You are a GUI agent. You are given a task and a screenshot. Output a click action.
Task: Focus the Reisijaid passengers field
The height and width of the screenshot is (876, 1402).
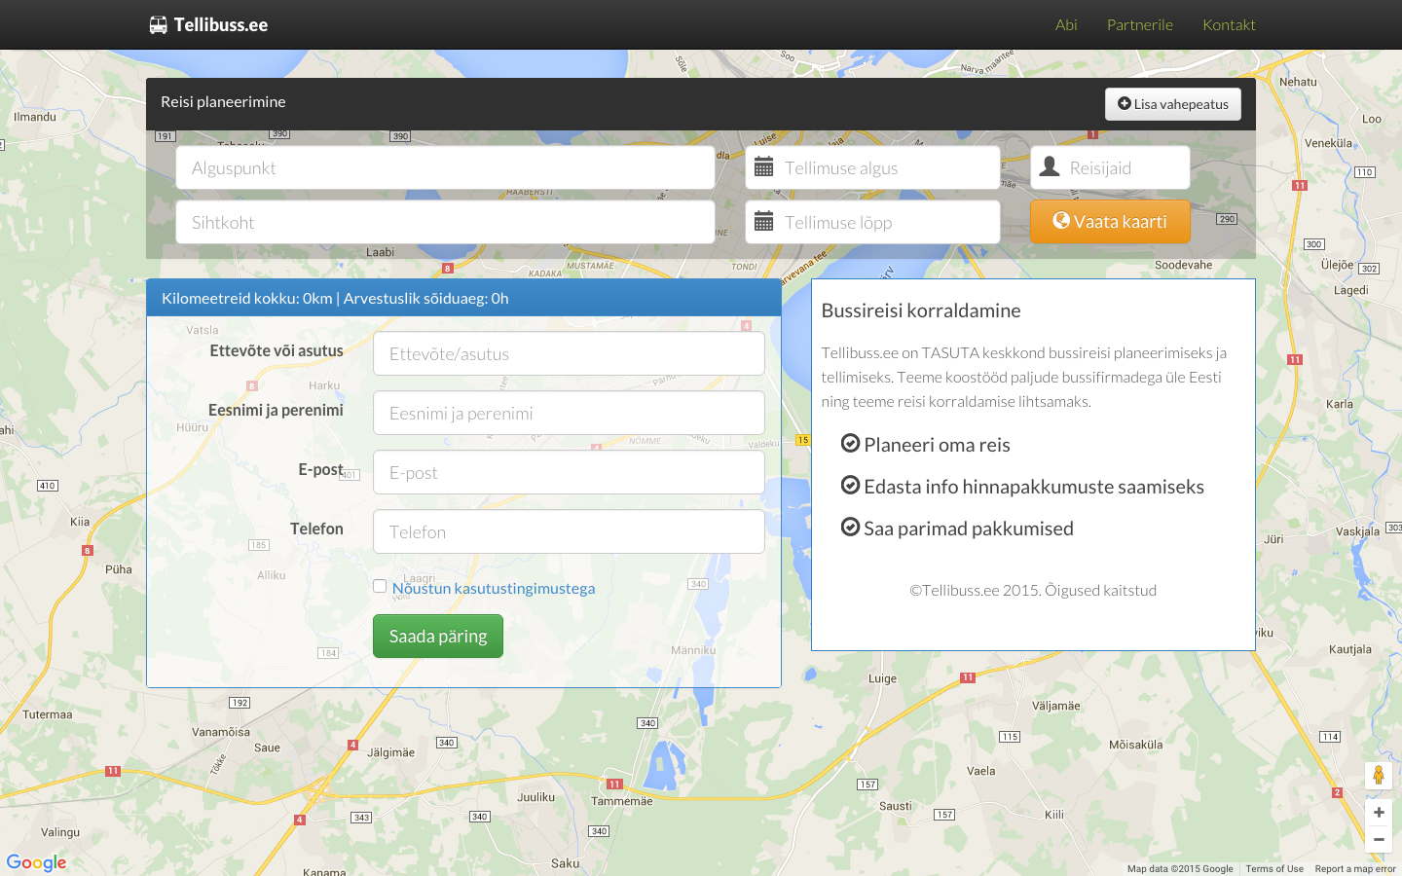[x=1111, y=167]
